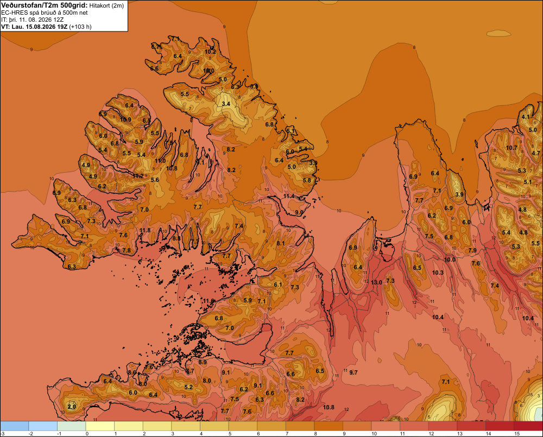Click the legend label '-3'

point(2,434)
